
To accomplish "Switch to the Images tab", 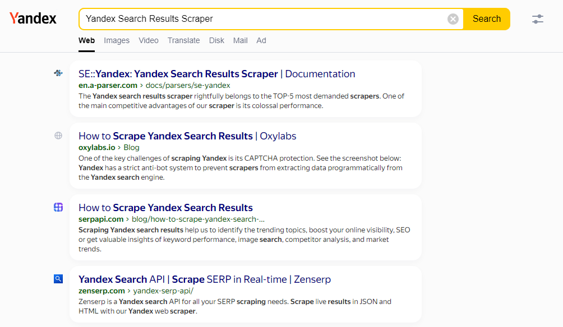I will [116, 40].
